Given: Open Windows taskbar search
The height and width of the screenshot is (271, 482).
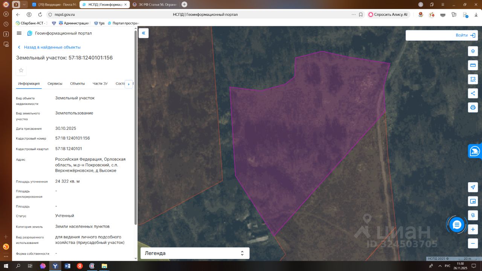Looking at the screenshot, I should click(18, 266).
